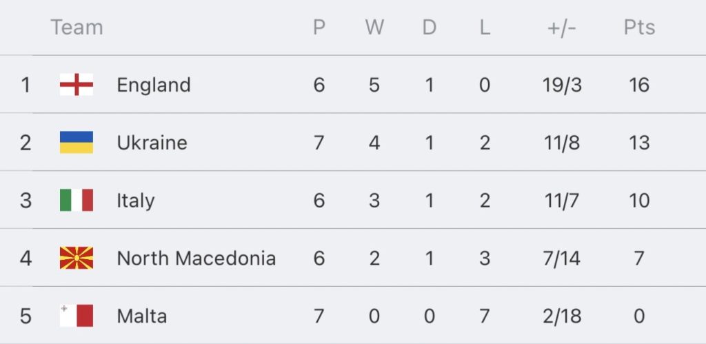Click England's 16 points value
The image size is (706, 344).
[639, 85]
